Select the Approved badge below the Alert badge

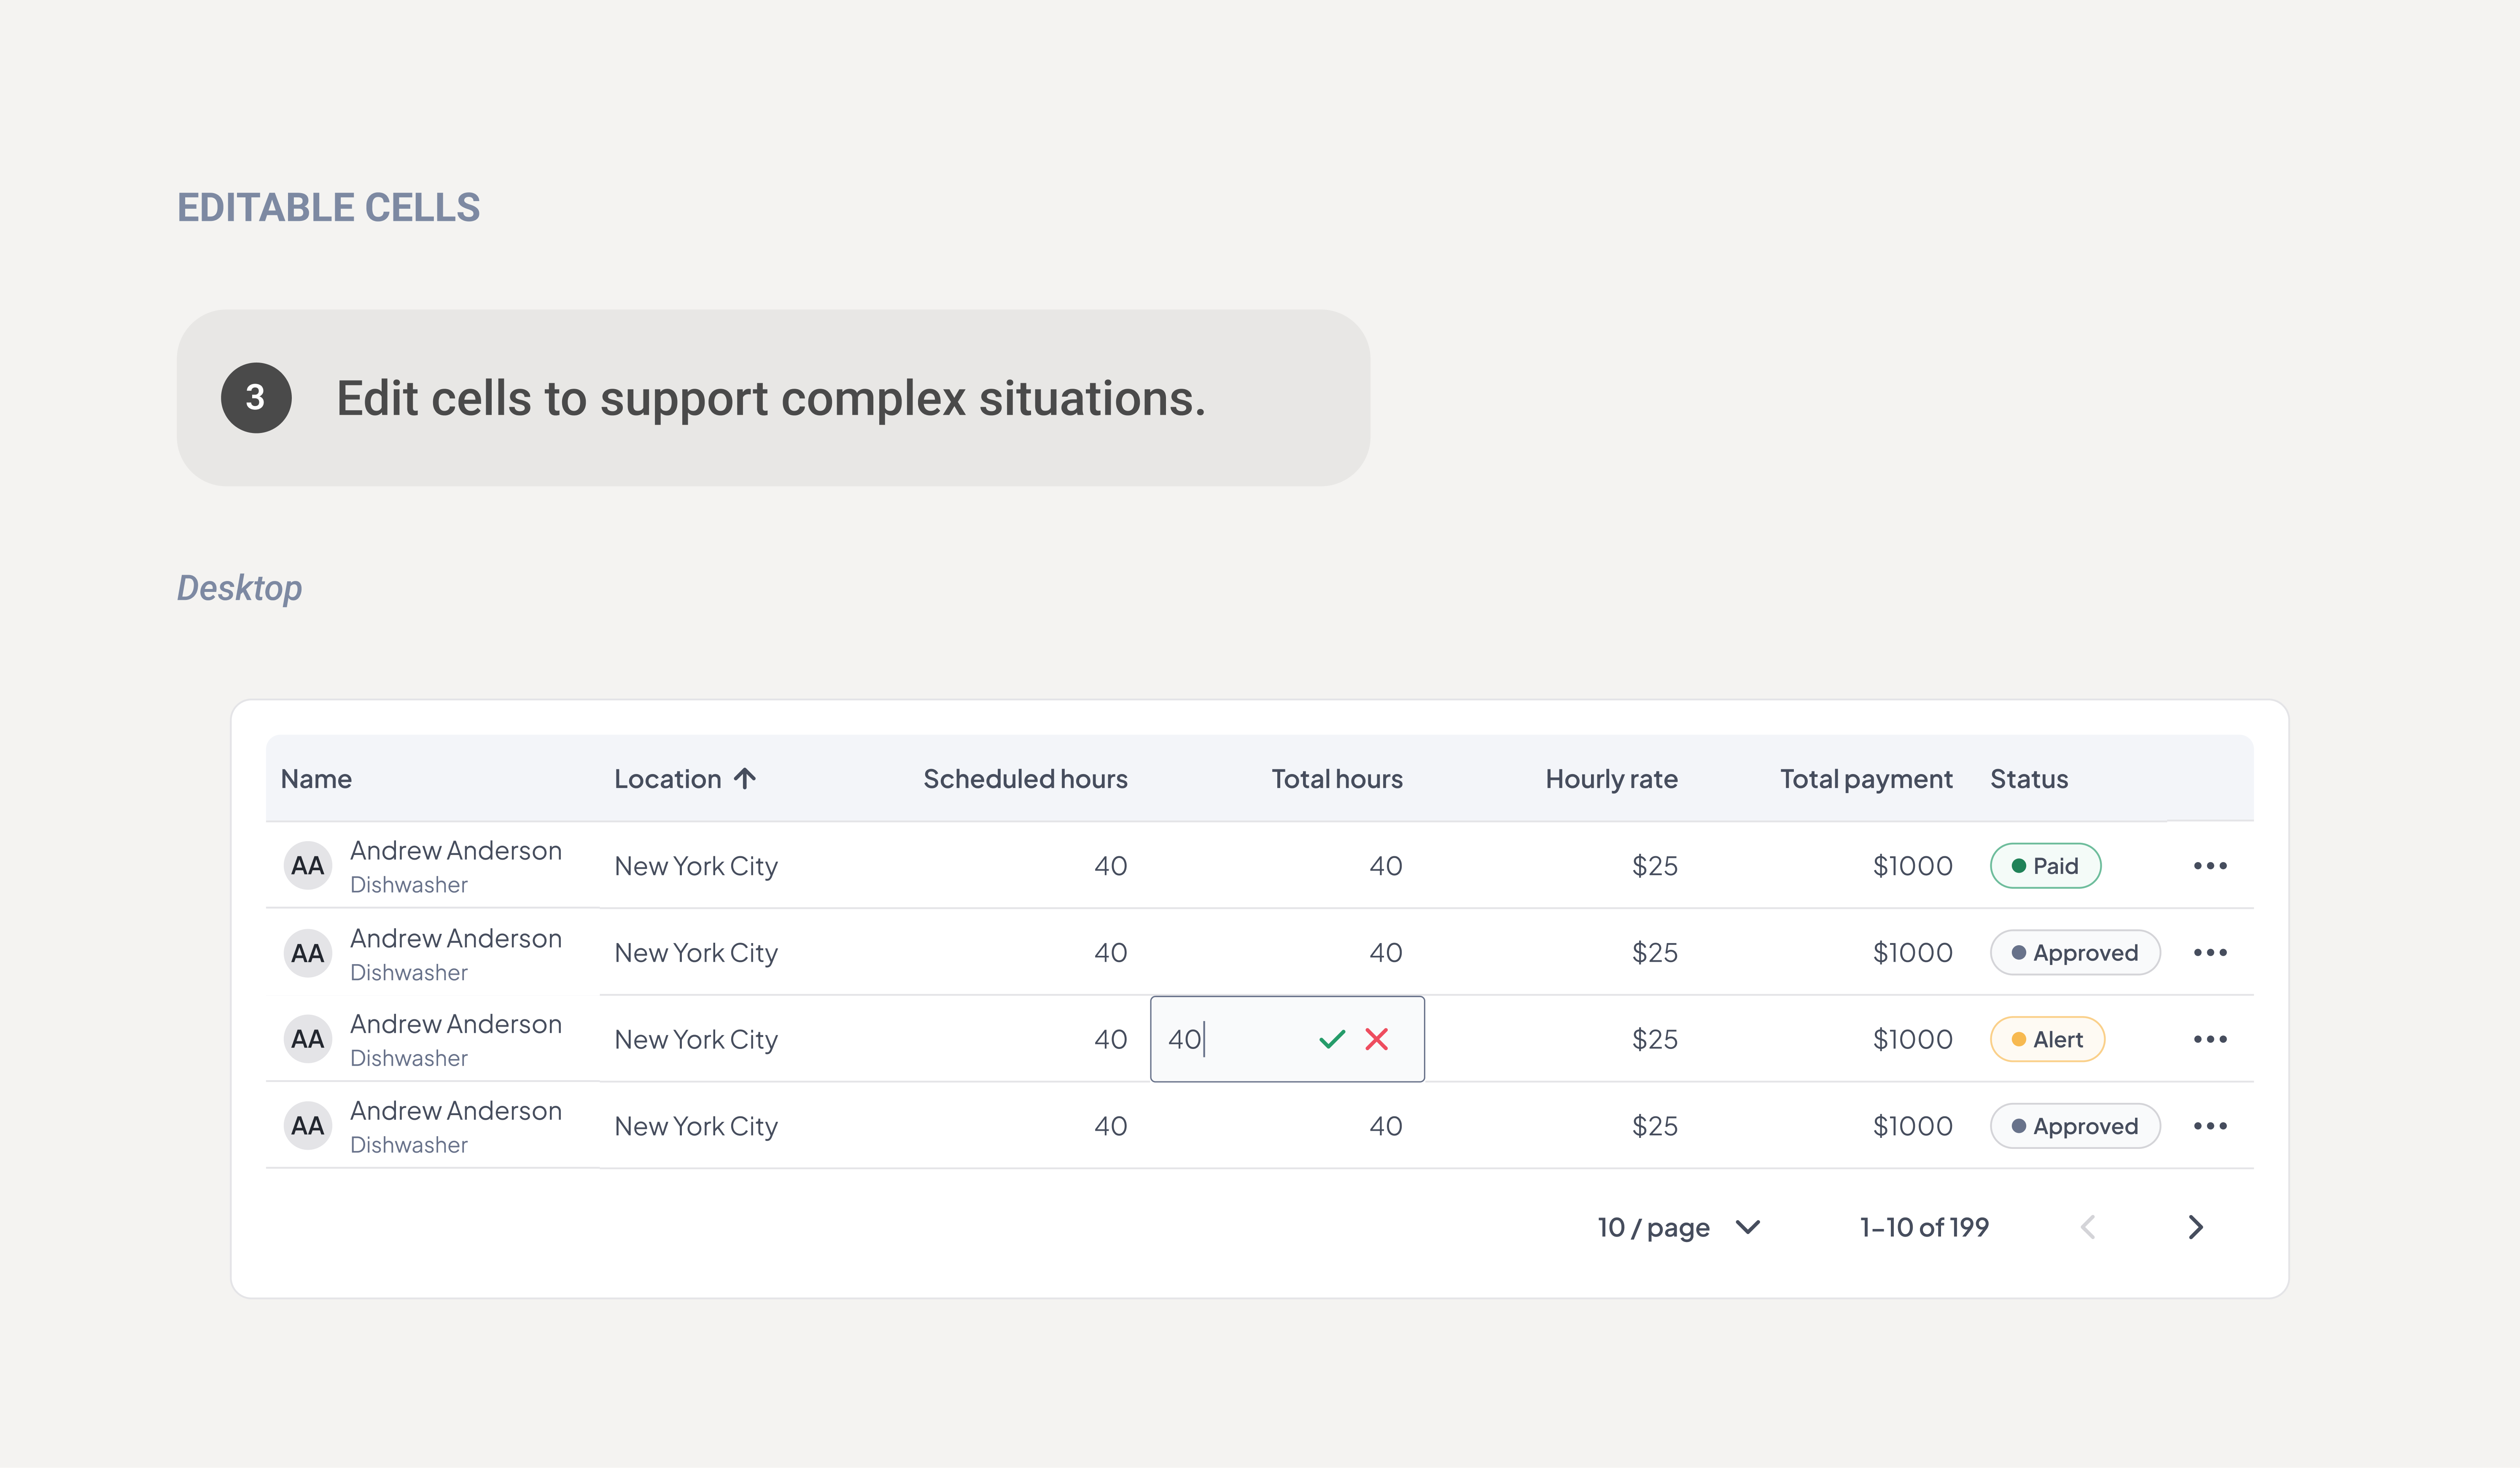coord(2075,1126)
